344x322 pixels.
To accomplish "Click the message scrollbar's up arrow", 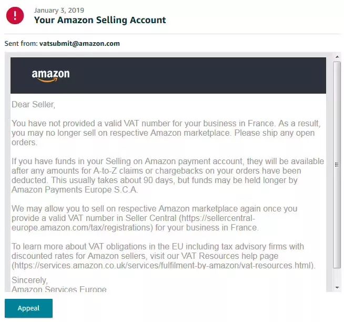I will pyautogui.click(x=337, y=57).
